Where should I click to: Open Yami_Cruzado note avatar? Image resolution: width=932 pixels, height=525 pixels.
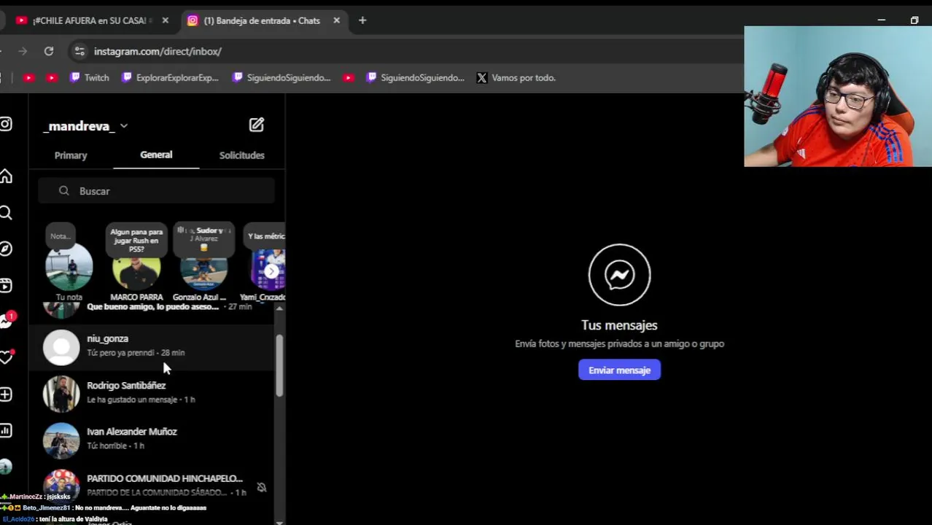[266, 270]
